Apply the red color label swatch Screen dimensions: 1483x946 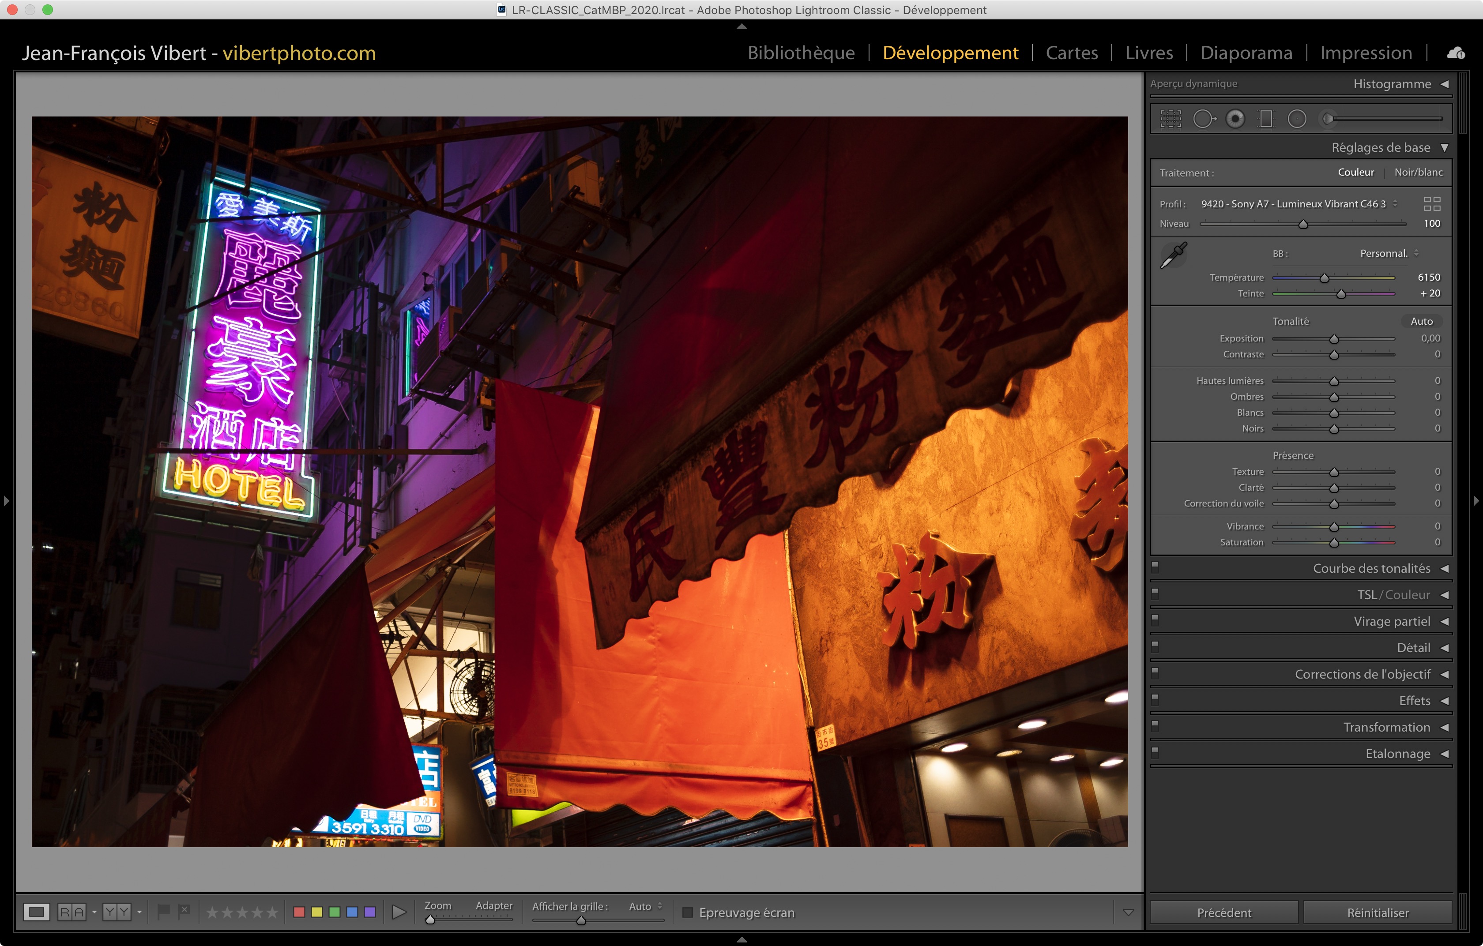(299, 912)
